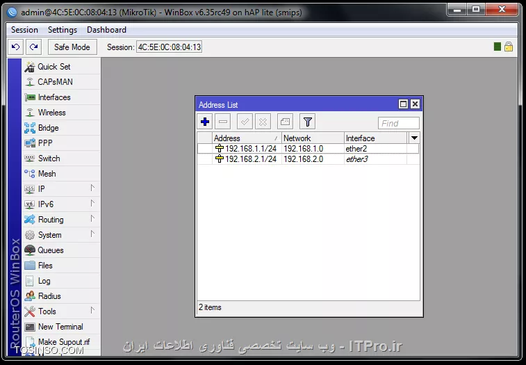Viewport: 526px width, 365px height.
Task: Click the Disable cross button in Address List
Action: [x=263, y=122]
